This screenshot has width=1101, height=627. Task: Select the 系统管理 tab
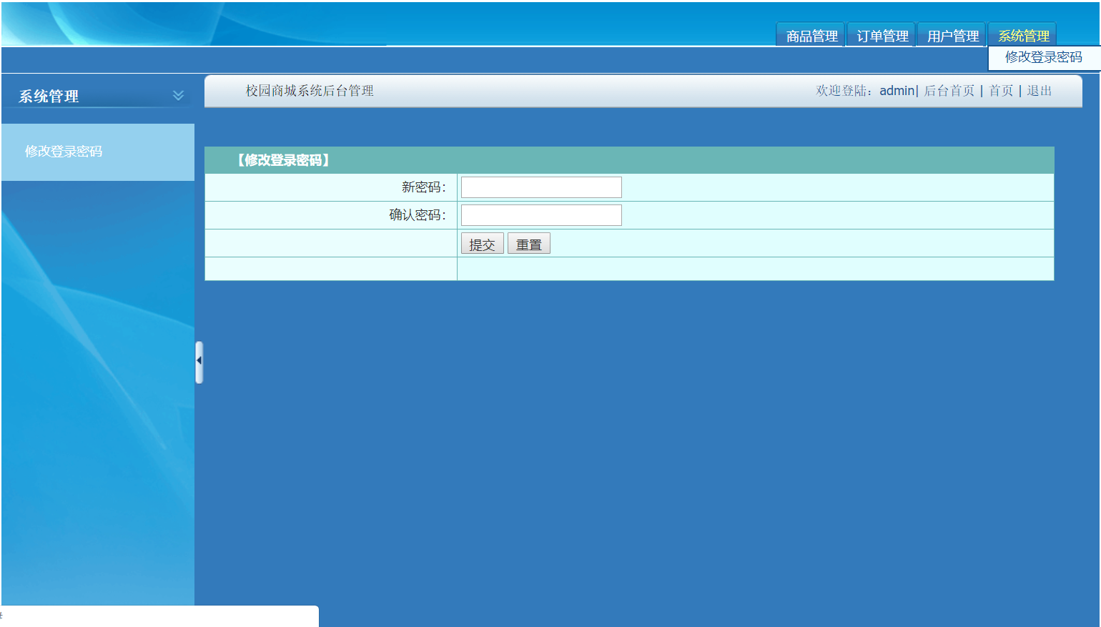pyautogui.click(x=1023, y=35)
